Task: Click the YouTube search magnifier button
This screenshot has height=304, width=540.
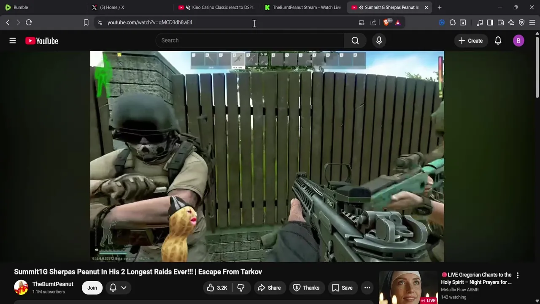Action: coord(355,41)
